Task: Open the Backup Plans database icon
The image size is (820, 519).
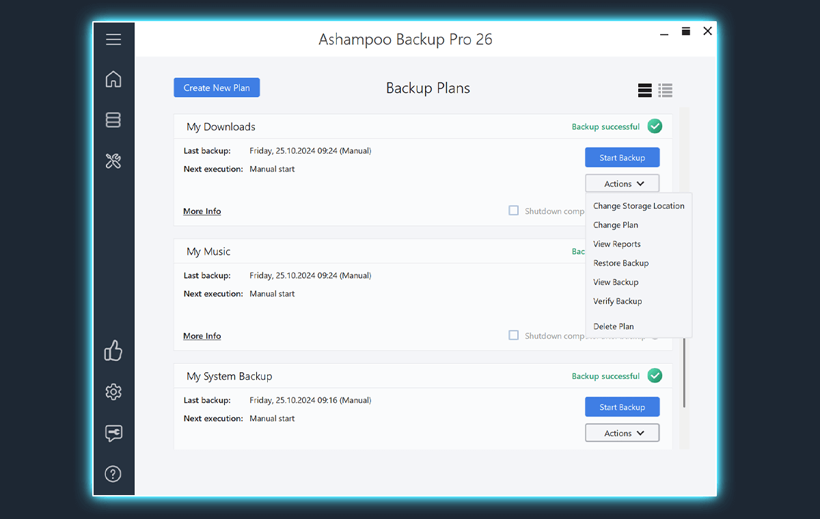Action: click(113, 120)
